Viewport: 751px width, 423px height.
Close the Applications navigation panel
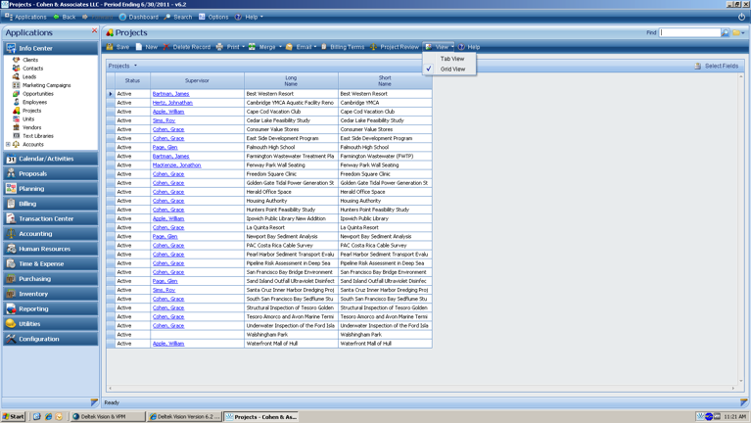[x=94, y=31]
